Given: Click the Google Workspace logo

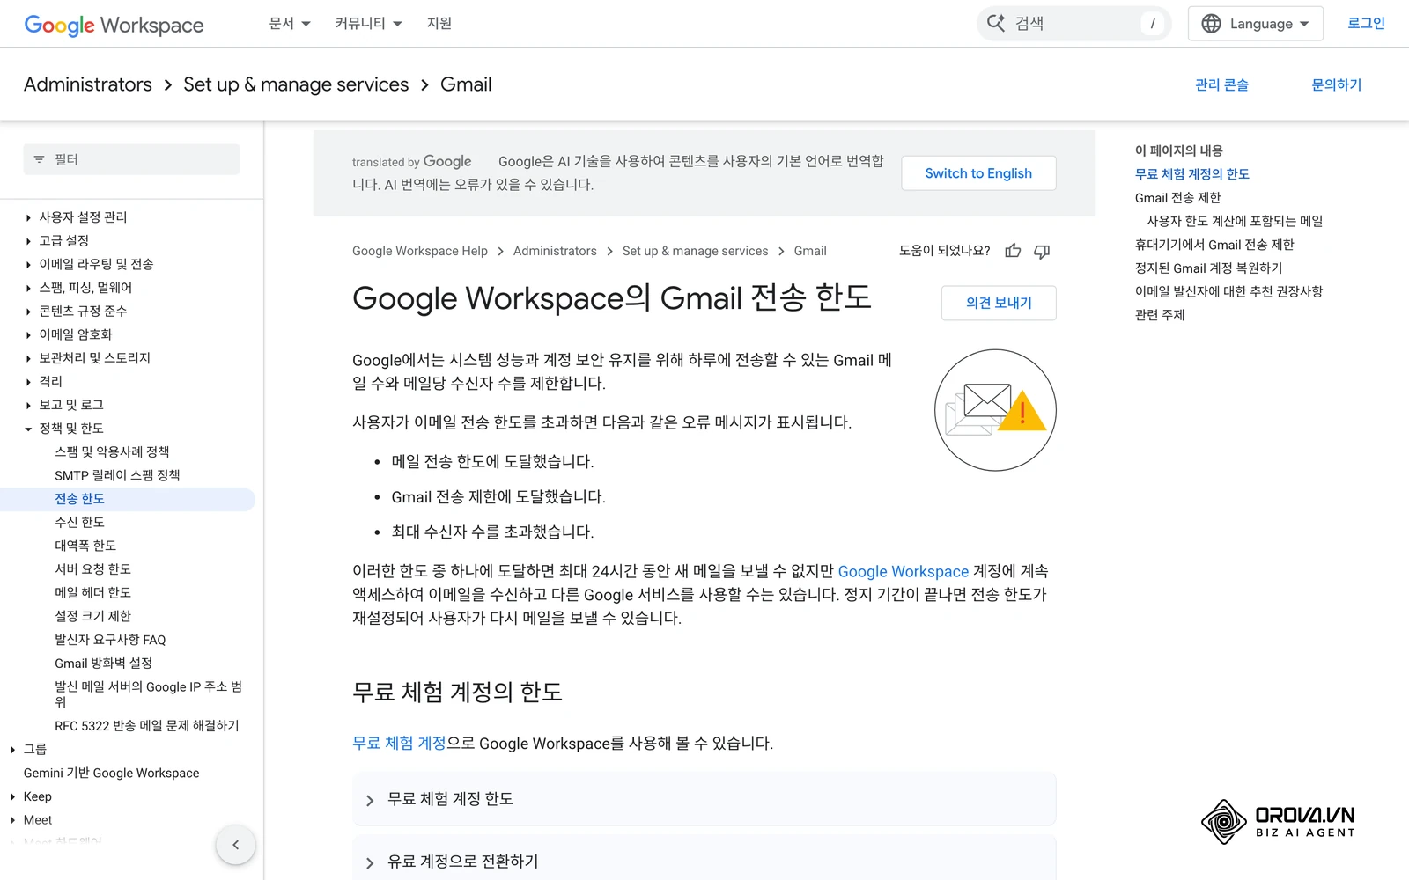Looking at the screenshot, I should [x=114, y=25].
